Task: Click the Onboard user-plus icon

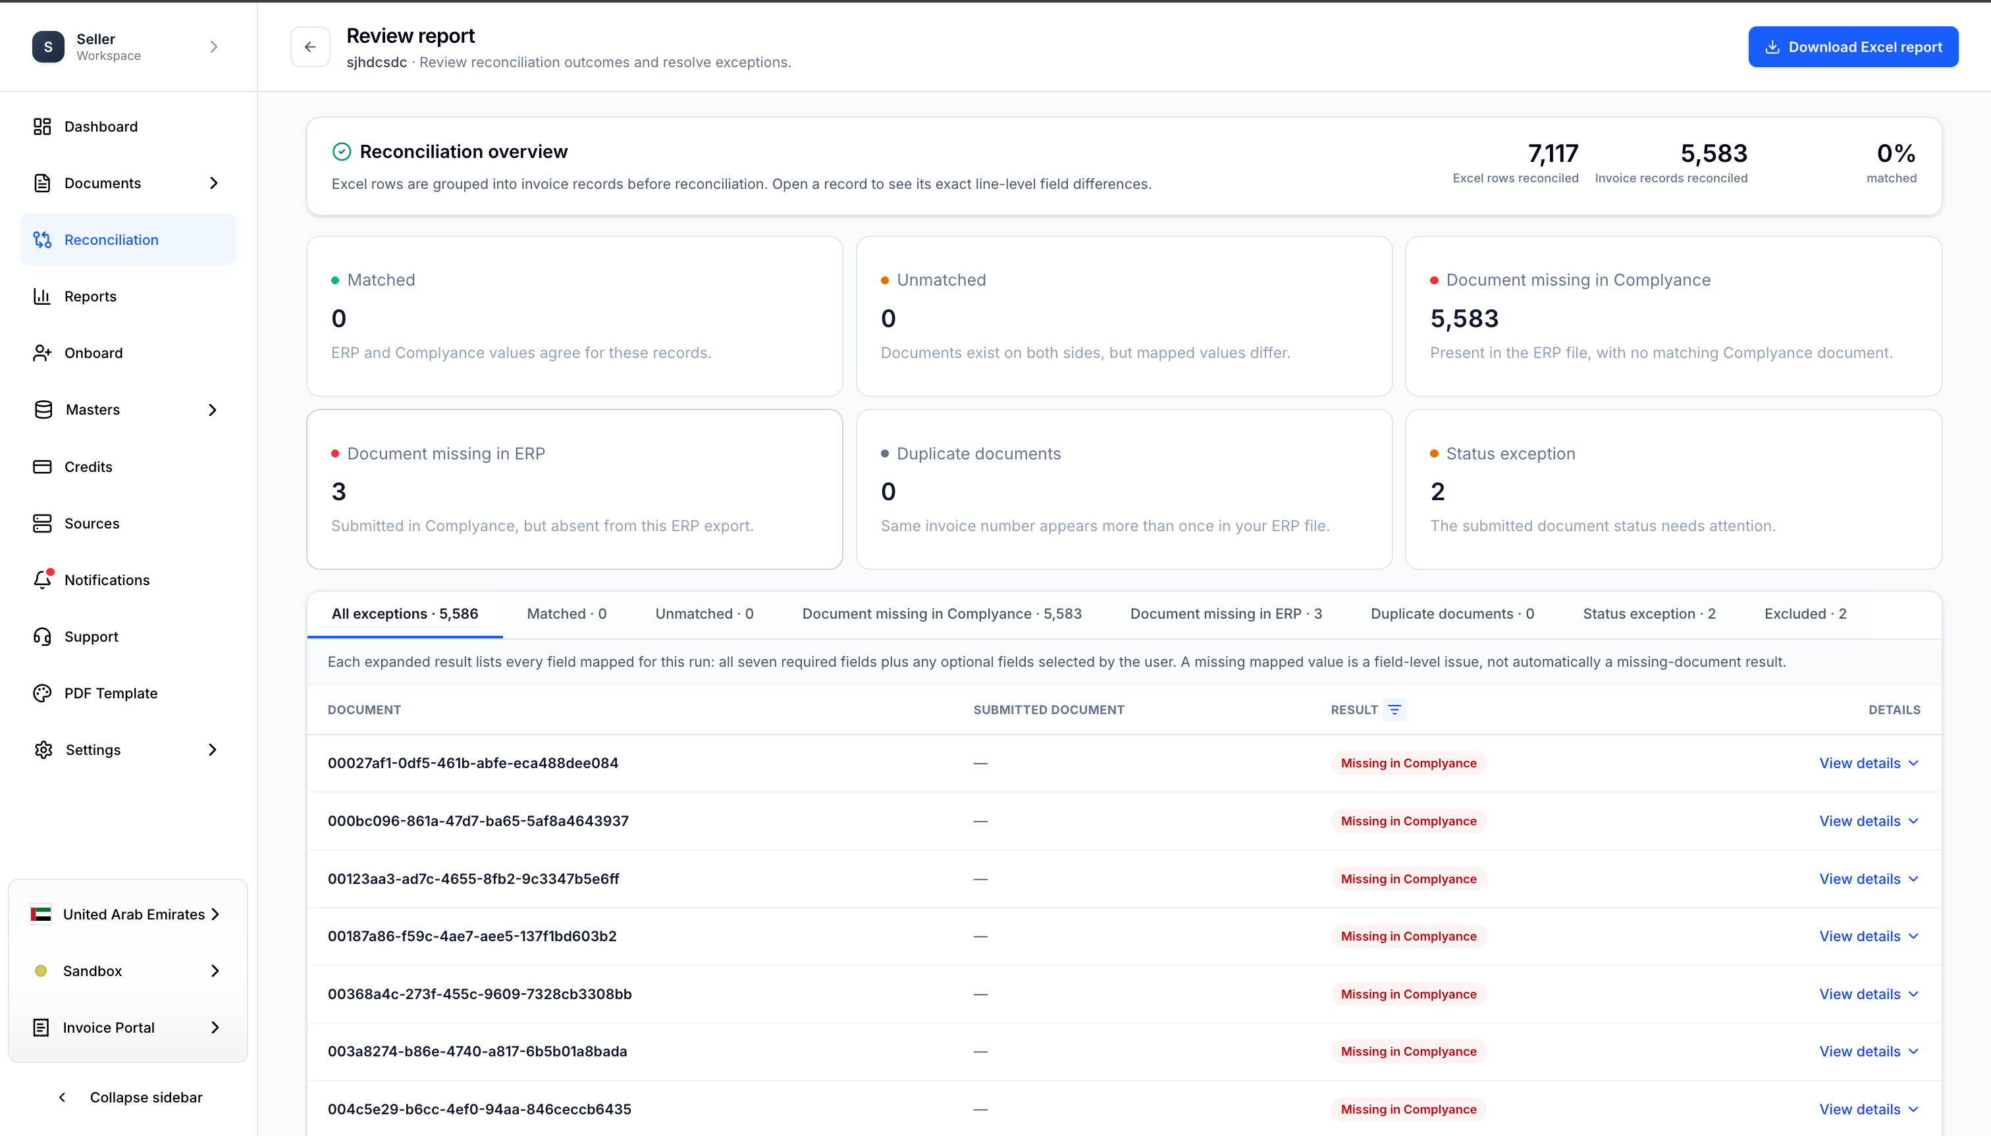Action: [x=42, y=353]
